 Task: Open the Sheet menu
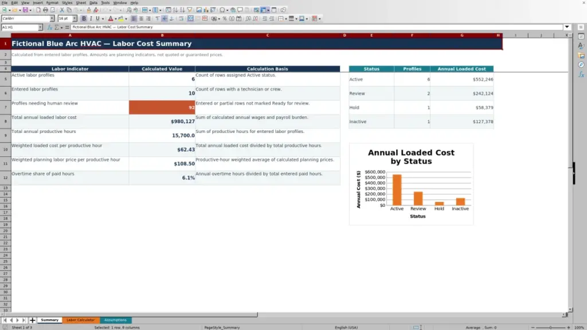coord(81,3)
